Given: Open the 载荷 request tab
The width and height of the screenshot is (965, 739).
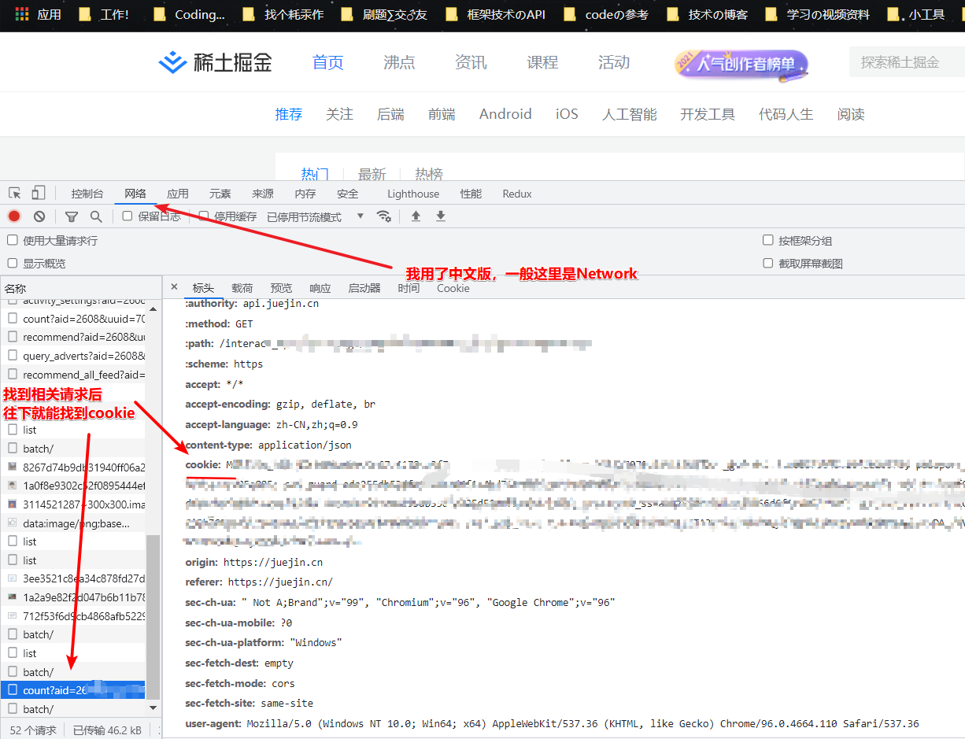Looking at the screenshot, I should [242, 288].
